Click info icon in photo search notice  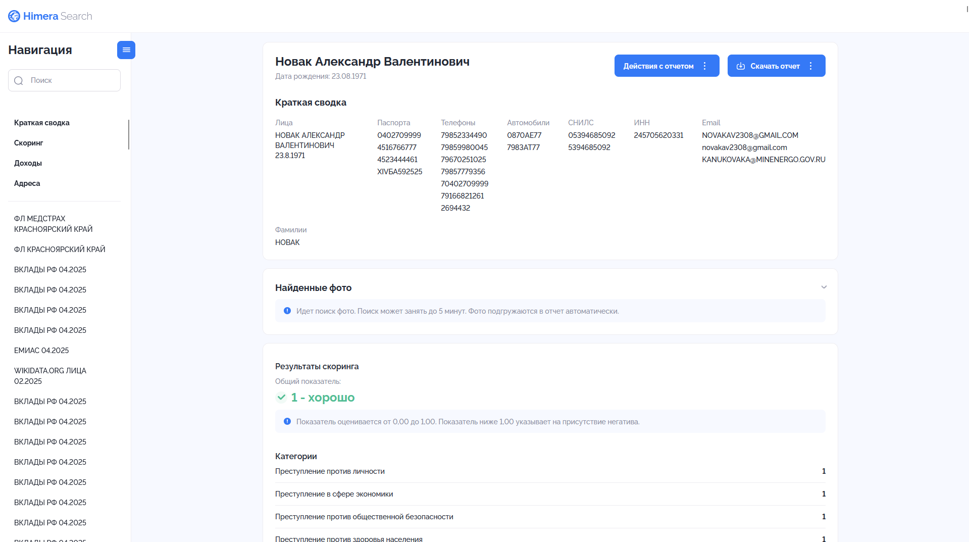tap(287, 311)
